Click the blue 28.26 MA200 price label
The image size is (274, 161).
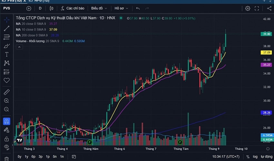coord(266,113)
